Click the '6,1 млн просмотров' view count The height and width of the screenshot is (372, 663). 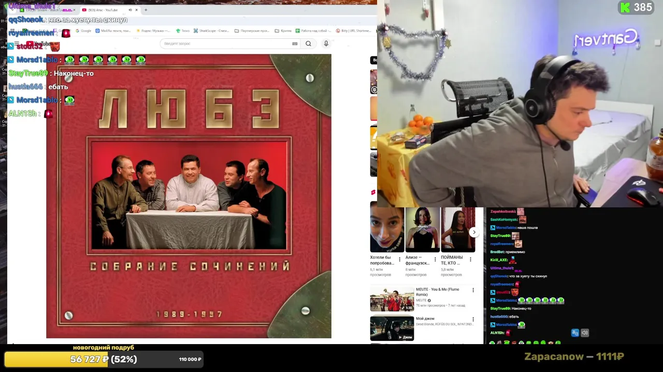[x=381, y=272]
